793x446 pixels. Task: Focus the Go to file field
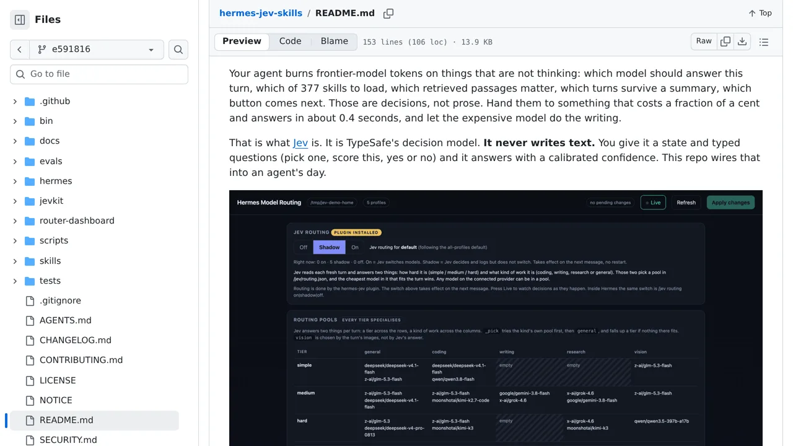point(99,74)
